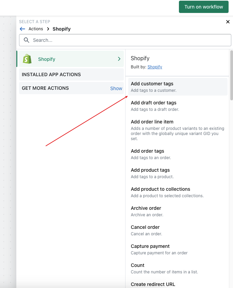Select the Add customer tags action
Image resolution: width=233 pixels, height=288 pixels.
[178, 87]
